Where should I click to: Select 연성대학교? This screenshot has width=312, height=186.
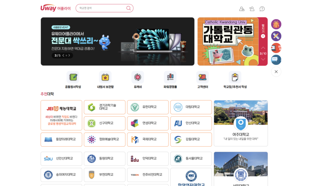pos(148,123)
